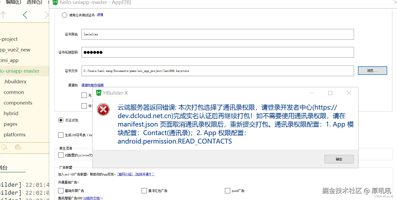The image size is (397, 200).
Task: Go back with the green left arrow
Action: [25, 15]
